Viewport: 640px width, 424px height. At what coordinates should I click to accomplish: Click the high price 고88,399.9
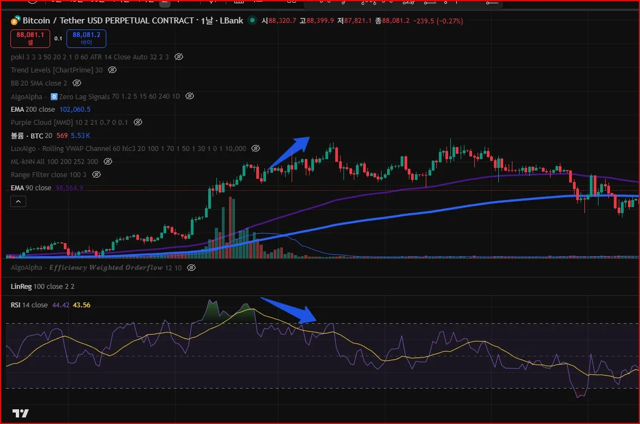[x=317, y=20]
